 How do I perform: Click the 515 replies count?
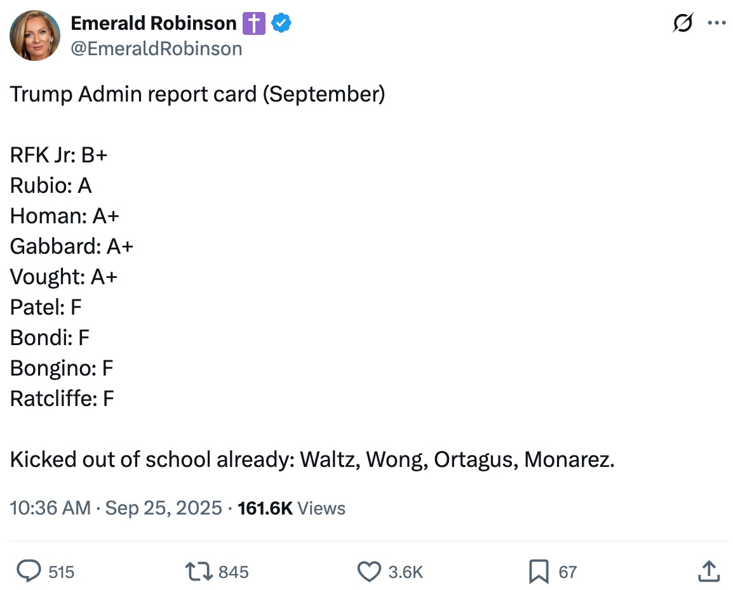[x=62, y=572]
